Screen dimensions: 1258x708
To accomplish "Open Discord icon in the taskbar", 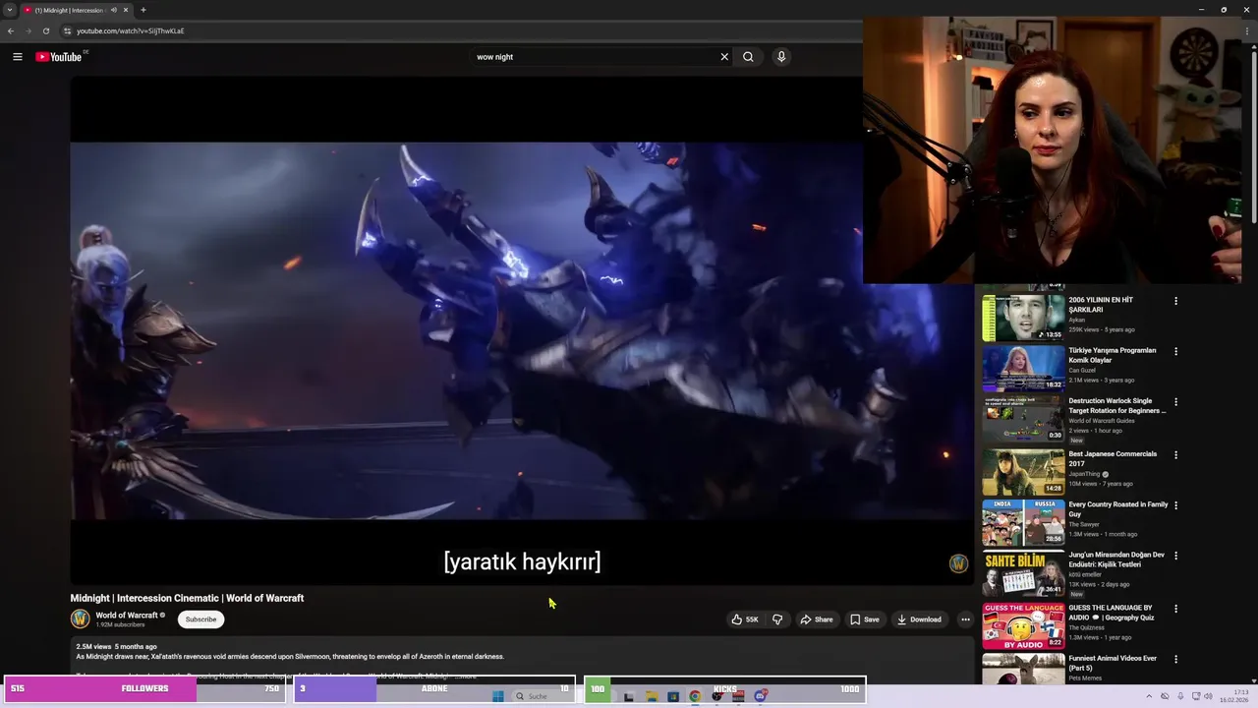I will 761,696.
